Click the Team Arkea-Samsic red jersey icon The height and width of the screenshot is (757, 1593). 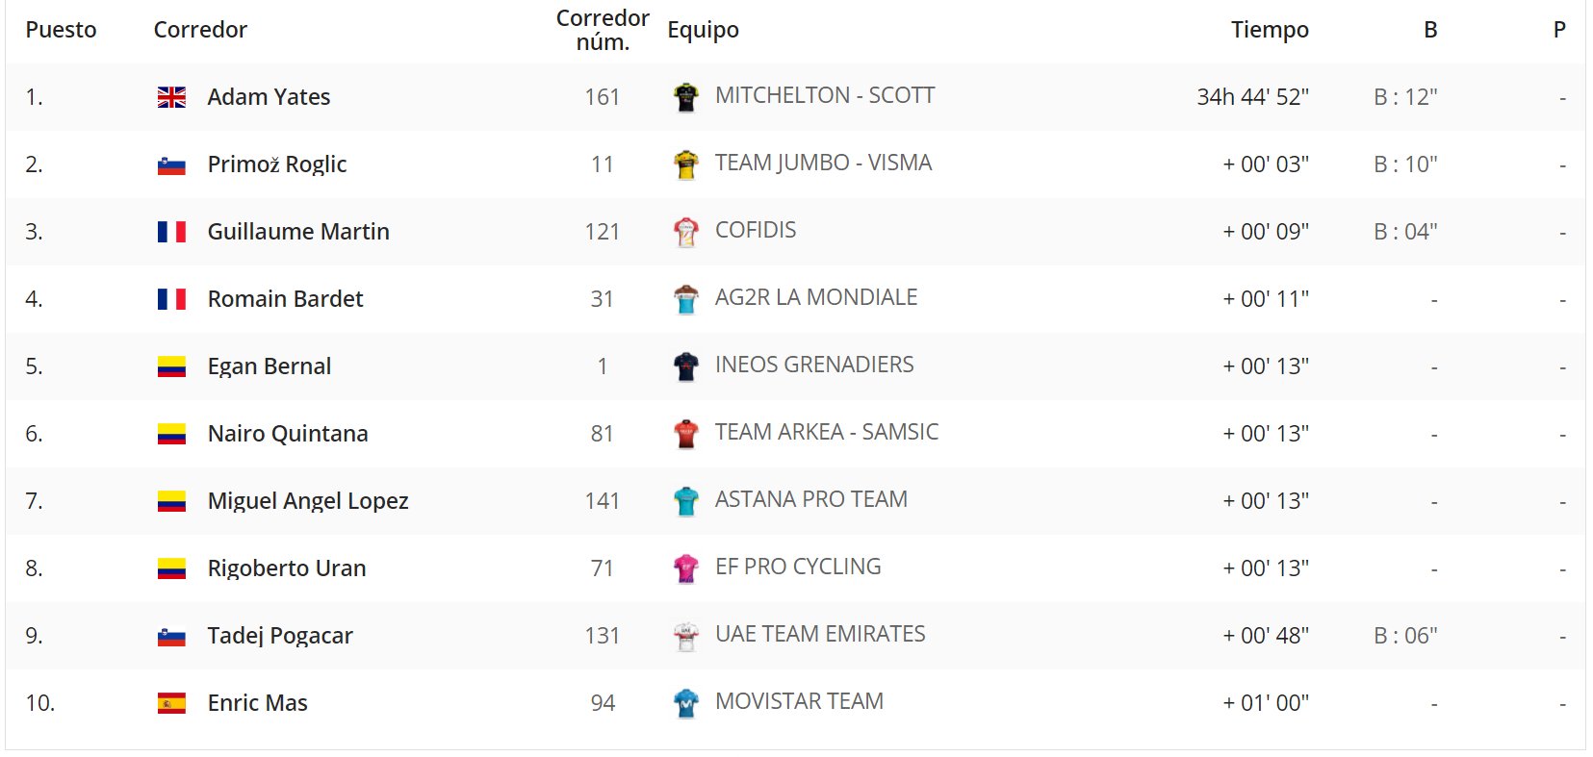click(685, 434)
